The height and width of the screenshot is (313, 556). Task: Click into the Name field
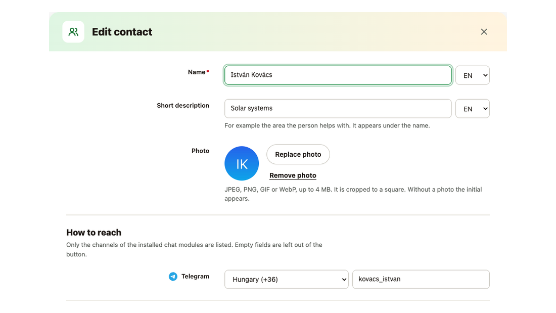[x=338, y=75]
